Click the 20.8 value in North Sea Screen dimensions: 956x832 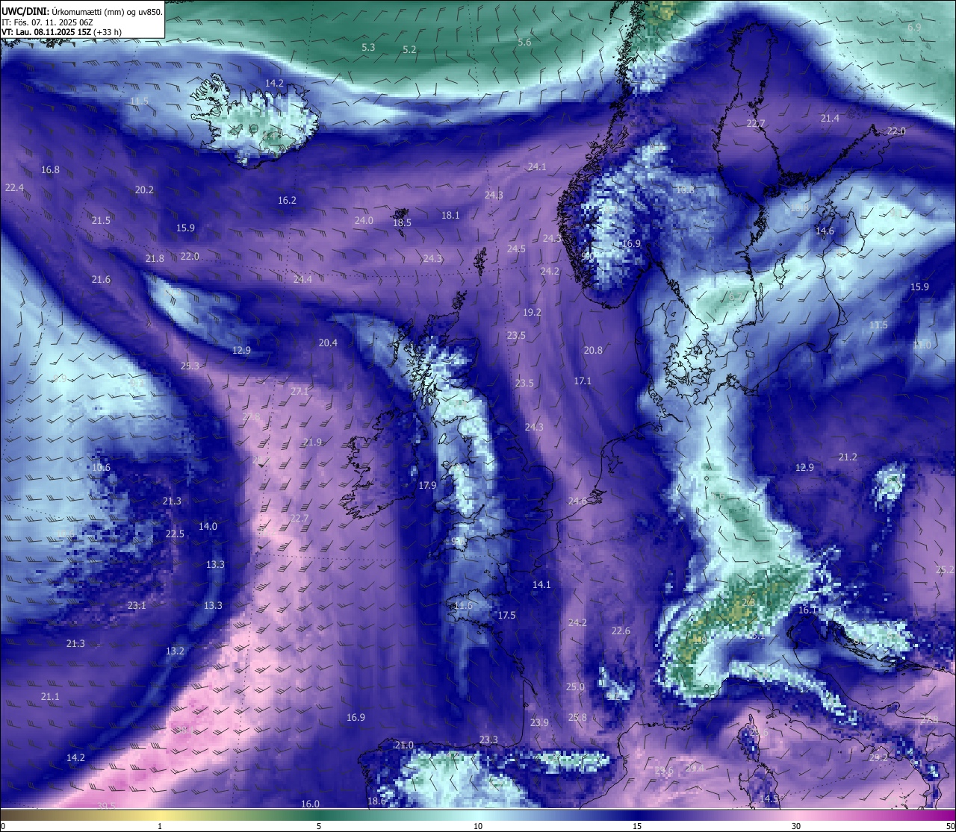pyautogui.click(x=593, y=351)
